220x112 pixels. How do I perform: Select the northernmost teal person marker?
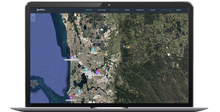(x=93, y=49)
